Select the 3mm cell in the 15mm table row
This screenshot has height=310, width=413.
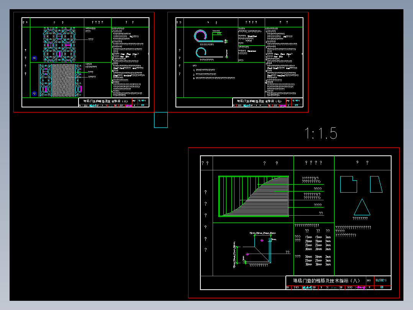(x=328, y=237)
